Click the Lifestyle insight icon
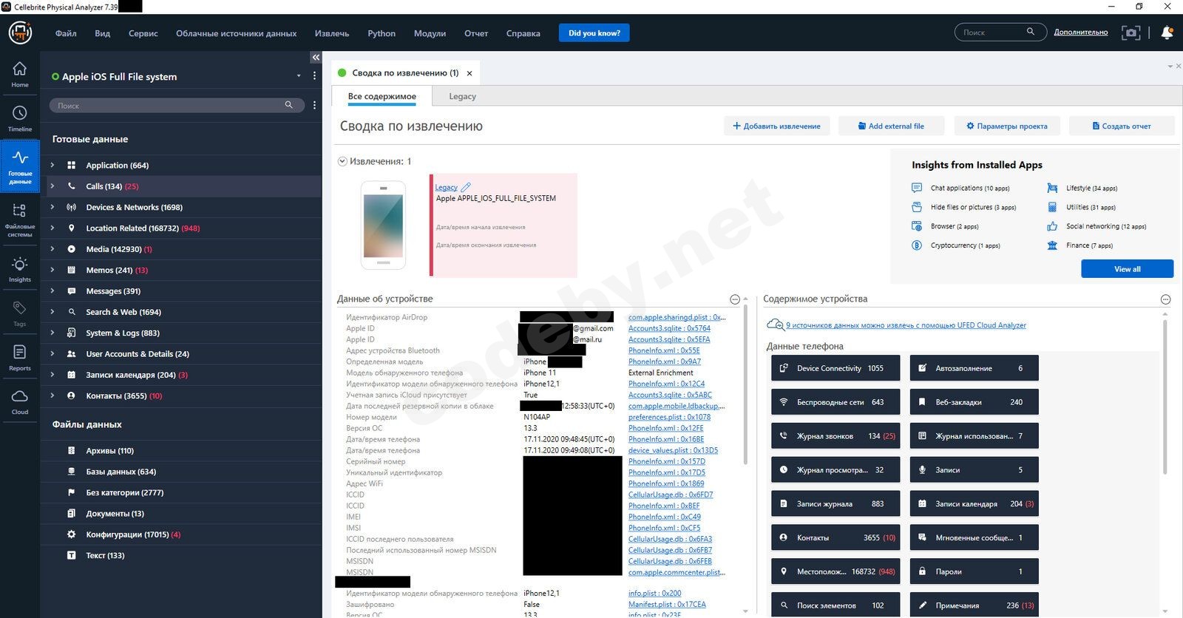 pos(1052,188)
